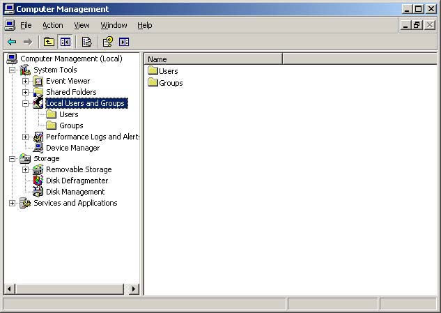
Task: Click Groups folder icon in right pane
Action: [x=153, y=82]
